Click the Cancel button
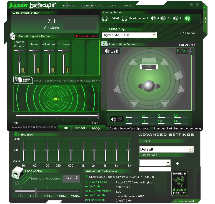Image resolution: width=215 pixels, height=204 pixels. click(80, 128)
